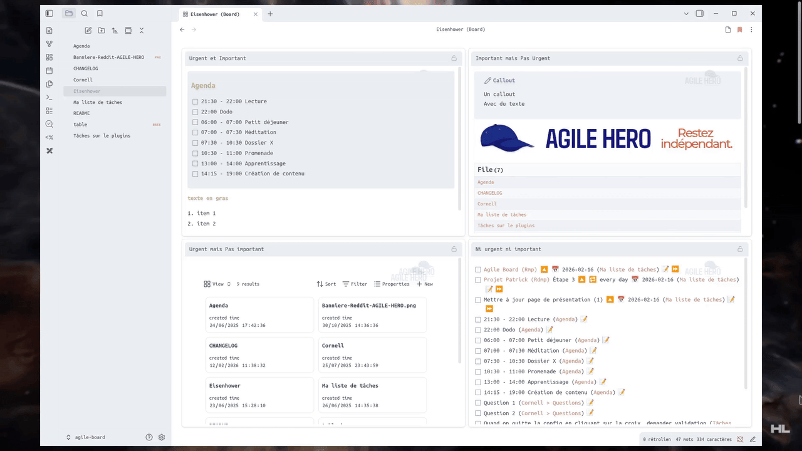
Task: Check the '22:00 Dodo' box in Agenda
Action: point(195,111)
